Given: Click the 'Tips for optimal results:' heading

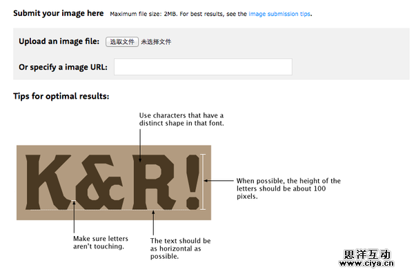Looking at the screenshot, I should (61, 96).
